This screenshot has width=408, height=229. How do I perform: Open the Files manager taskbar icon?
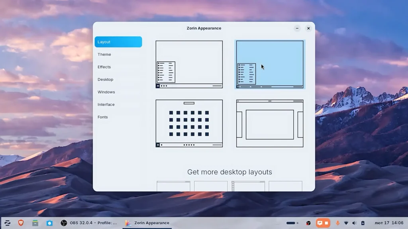(x=35, y=223)
